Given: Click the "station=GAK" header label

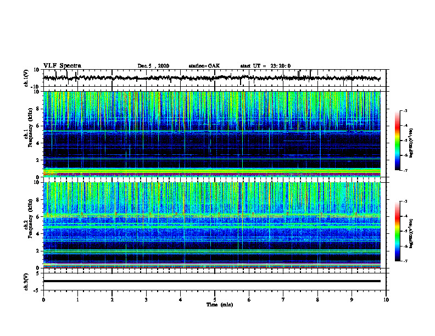Looking at the screenshot, I should 204,66.
